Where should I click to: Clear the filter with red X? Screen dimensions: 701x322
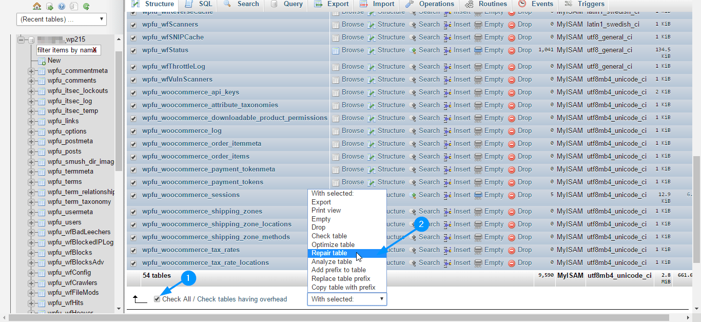(x=94, y=50)
